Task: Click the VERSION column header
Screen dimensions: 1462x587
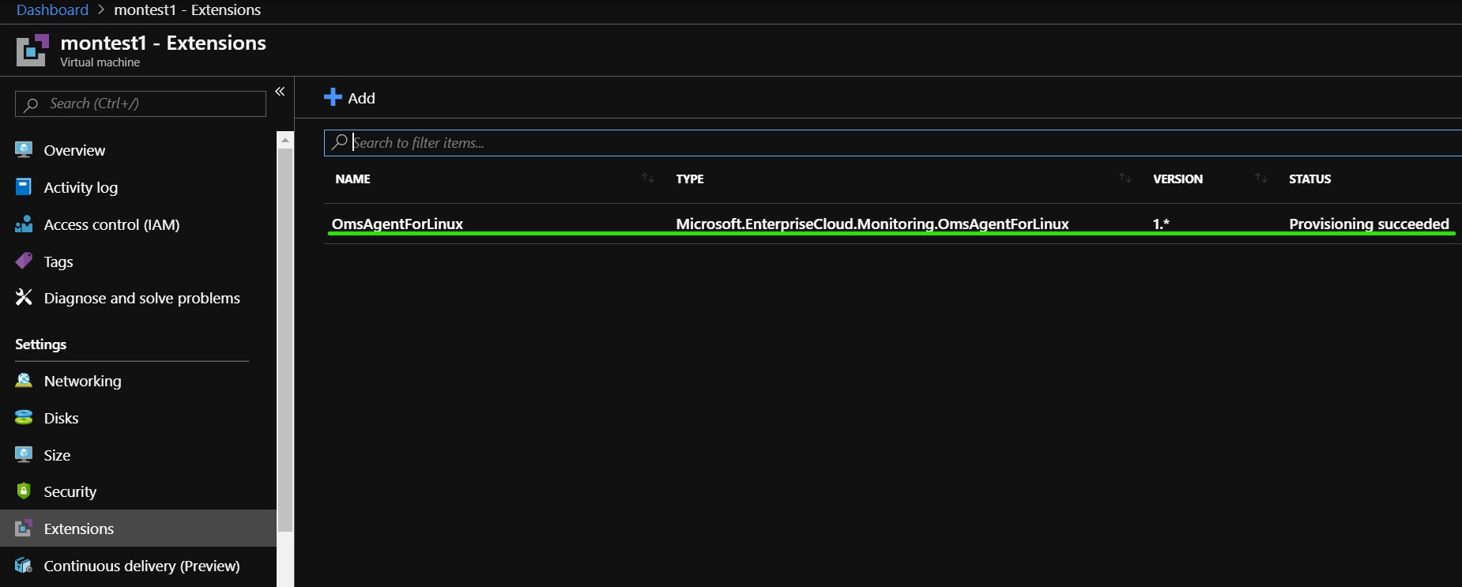Action: pyautogui.click(x=1178, y=179)
